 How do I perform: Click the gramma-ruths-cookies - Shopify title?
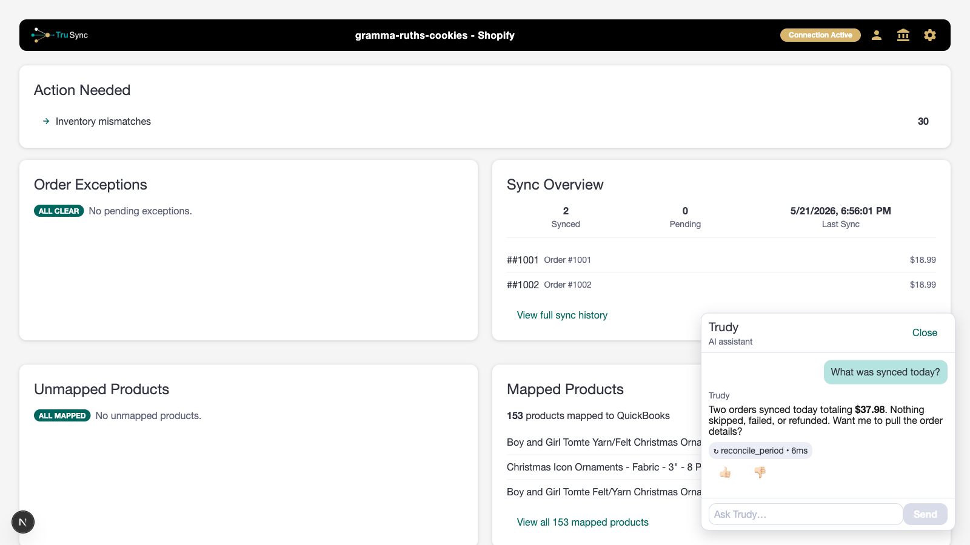point(435,35)
